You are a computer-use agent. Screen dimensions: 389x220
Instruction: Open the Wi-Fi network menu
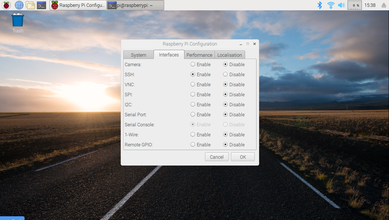(x=331, y=5)
